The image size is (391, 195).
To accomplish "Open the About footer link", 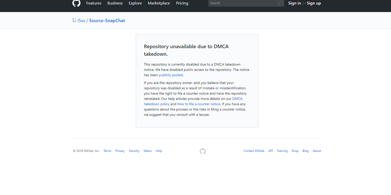I will click(317, 151).
